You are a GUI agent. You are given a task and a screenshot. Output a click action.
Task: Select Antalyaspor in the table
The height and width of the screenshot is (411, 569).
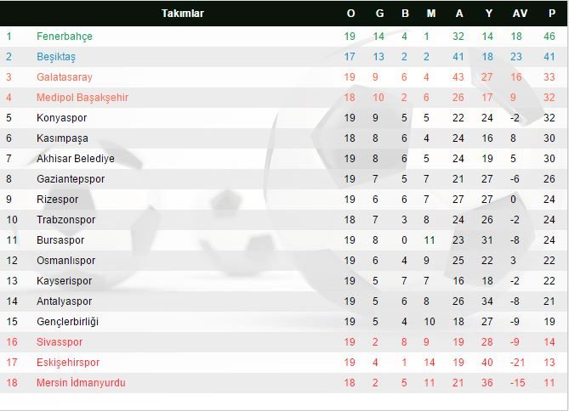coord(64,301)
